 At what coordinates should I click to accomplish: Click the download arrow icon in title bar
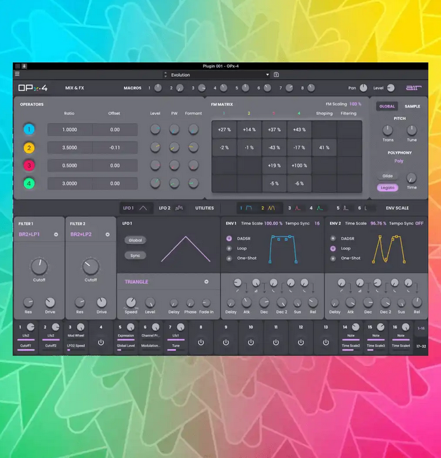(x=24, y=66)
